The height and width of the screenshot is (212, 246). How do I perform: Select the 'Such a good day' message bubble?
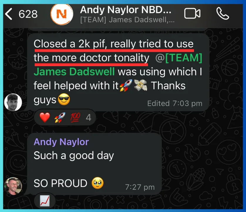coord(94,164)
